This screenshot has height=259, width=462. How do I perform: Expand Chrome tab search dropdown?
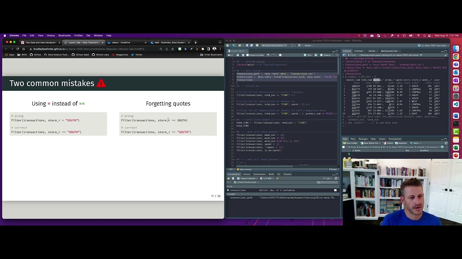pyautogui.click(x=220, y=42)
